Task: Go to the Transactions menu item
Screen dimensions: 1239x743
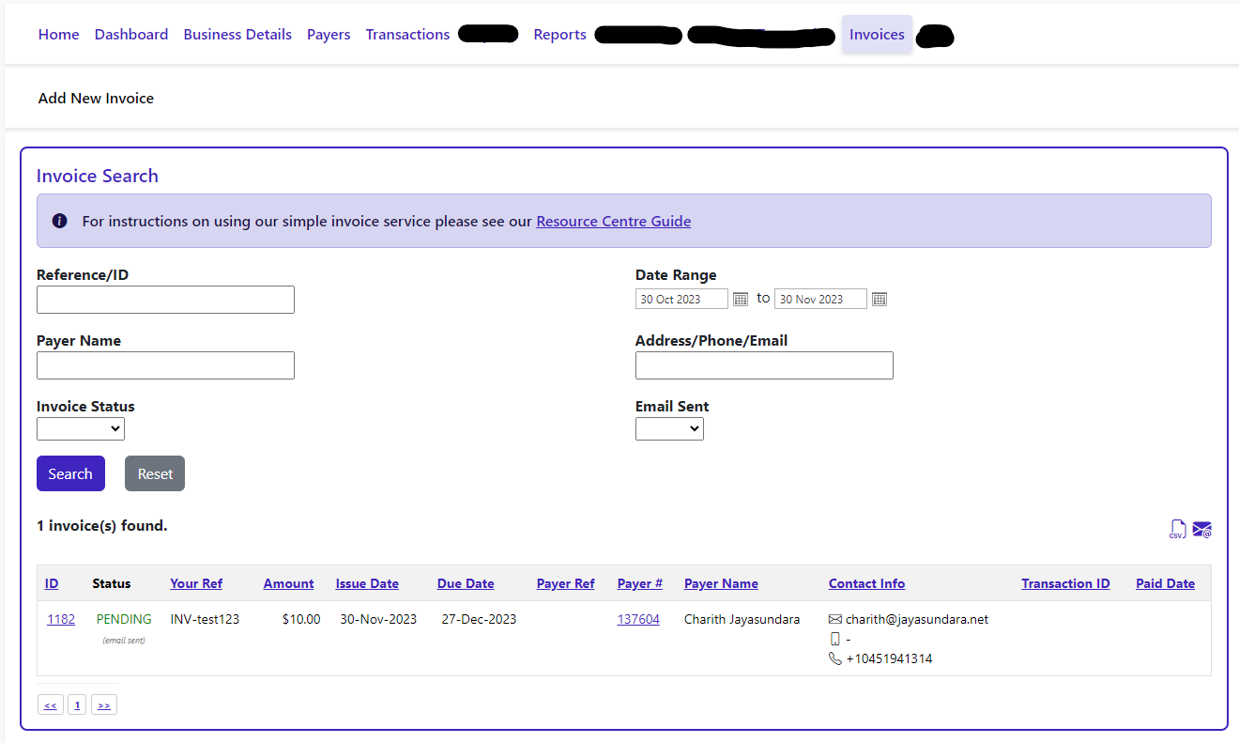Action: 407,35
